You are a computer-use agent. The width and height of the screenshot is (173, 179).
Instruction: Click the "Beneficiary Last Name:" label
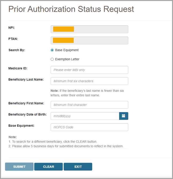click(26, 80)
